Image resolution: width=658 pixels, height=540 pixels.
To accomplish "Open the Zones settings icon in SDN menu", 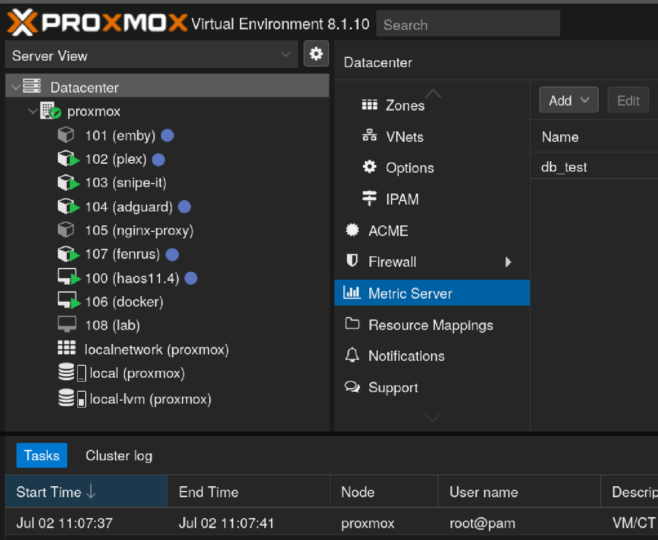I will pyautogui.click(x=369, y=105).
